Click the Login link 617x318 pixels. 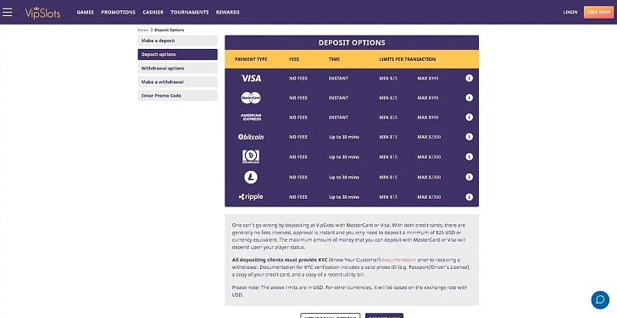pyautogui.click(x=570, y=12)
